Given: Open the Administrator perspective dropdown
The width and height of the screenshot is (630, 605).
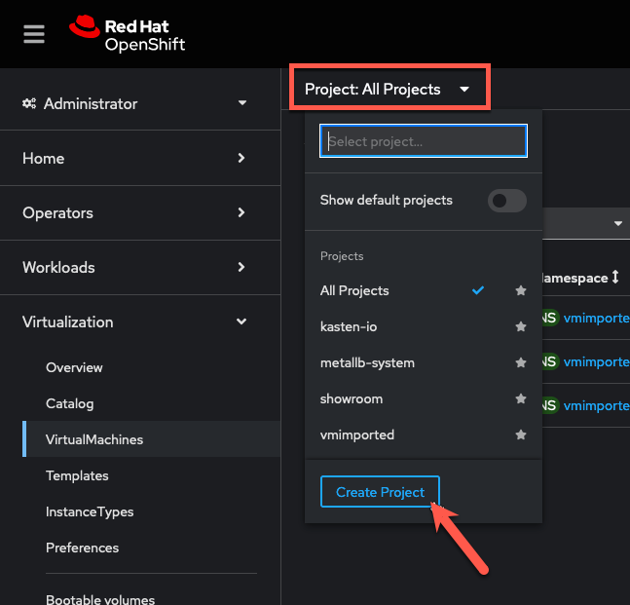Looking at the screenshot, I should click(134, 103).
